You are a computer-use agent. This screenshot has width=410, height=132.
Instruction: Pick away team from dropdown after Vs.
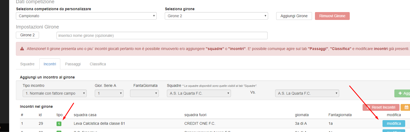[307, 93]
